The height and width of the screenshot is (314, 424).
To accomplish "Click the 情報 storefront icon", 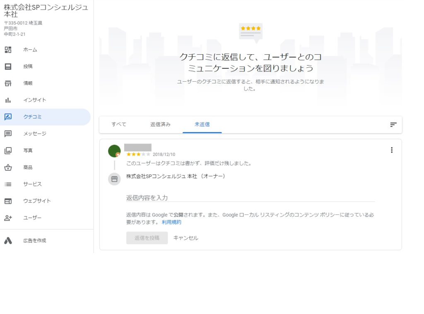I will [x=8, y=83].
